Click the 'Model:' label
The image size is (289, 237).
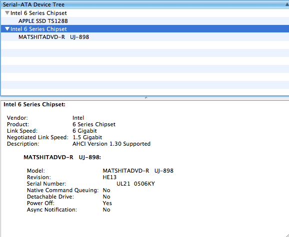pyautogui.click(x=36, y=171)
